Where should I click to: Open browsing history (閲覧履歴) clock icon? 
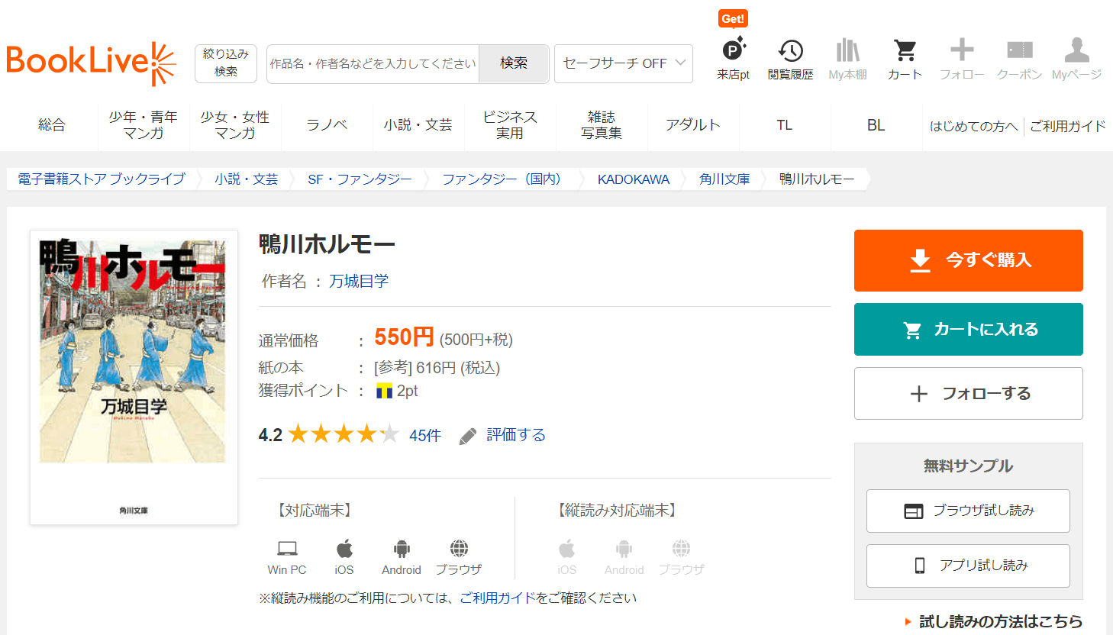coord(790,51)
